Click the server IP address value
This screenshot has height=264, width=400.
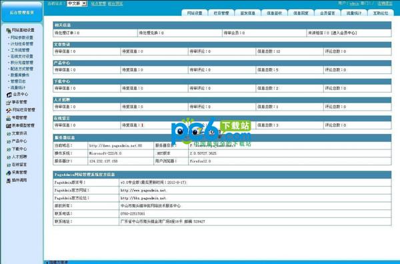pos(103,161)
